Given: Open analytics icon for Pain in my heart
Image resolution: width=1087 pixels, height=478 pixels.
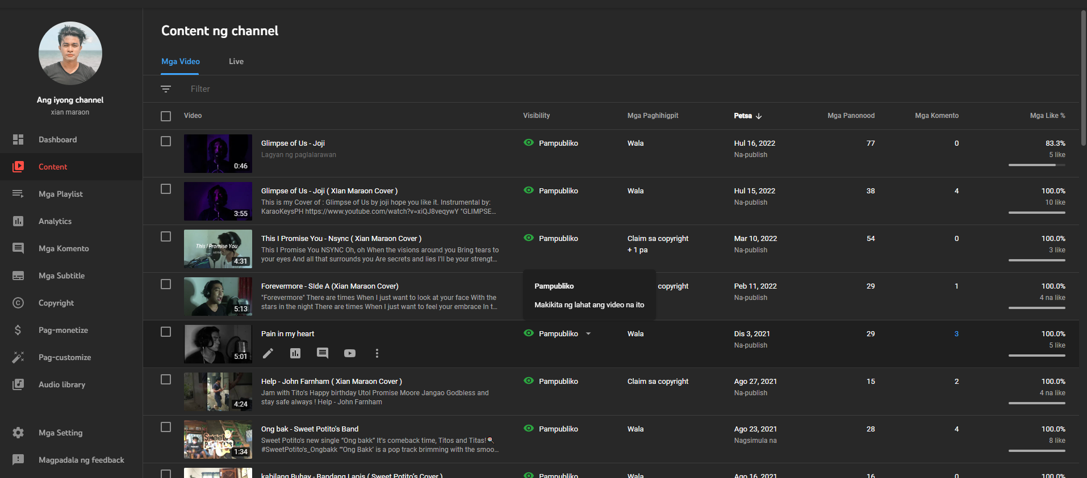Looking at the screenshot, I should click(295, 353).
